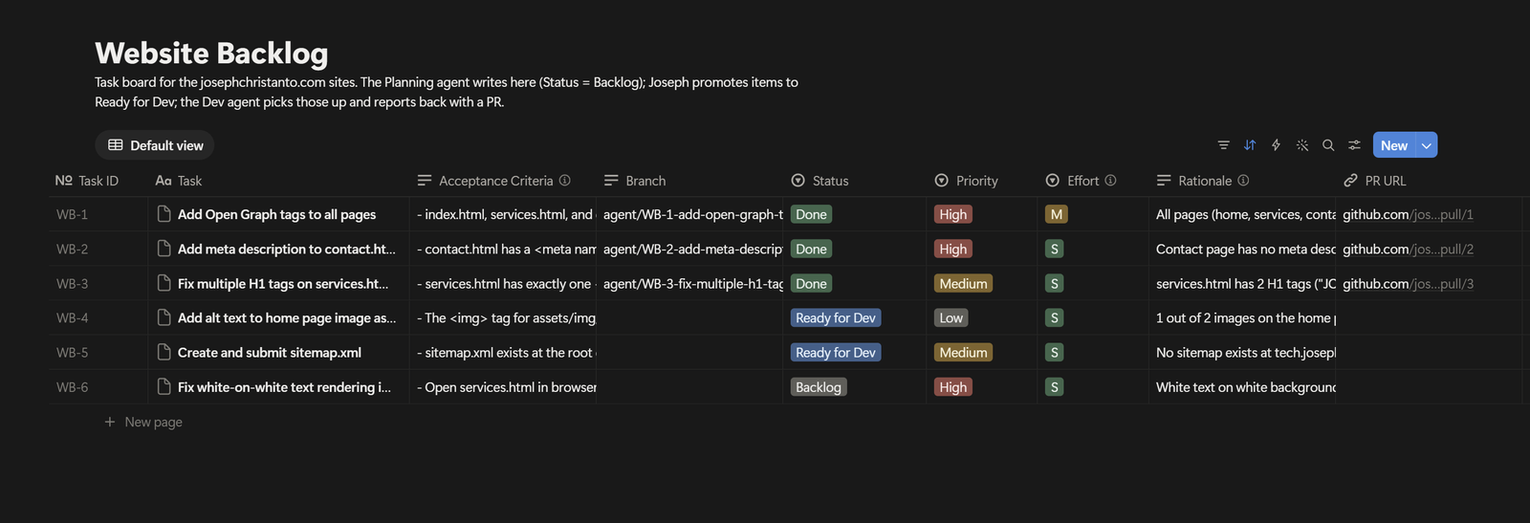Screen dimensions: 1530x523
Task: Switch to the Default view tab
Action: 155,145
